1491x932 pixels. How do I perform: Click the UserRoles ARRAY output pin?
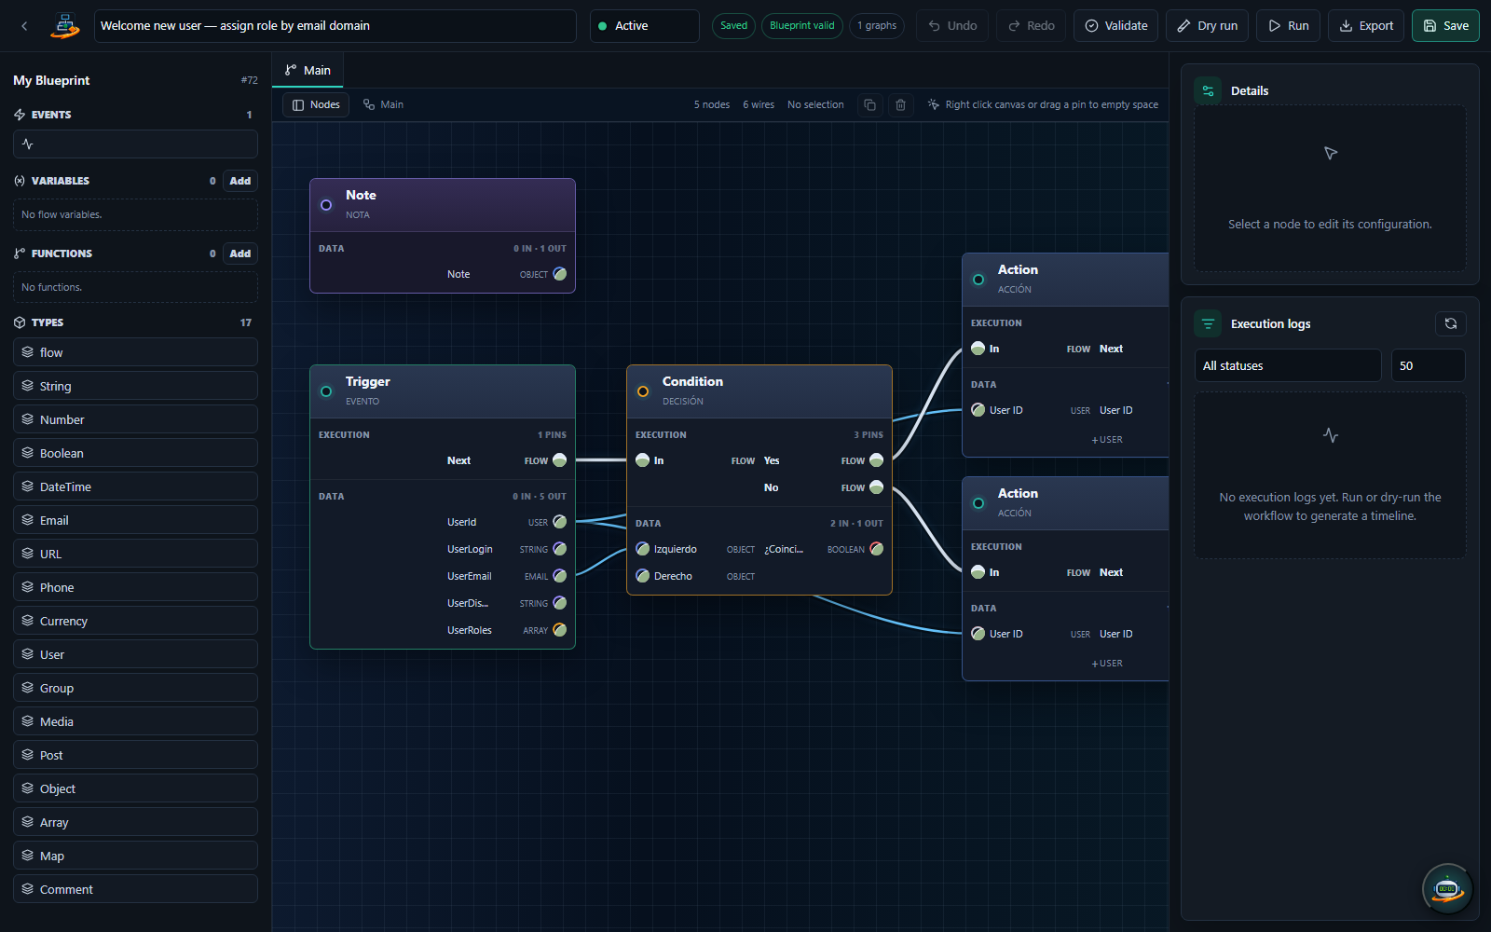click(559, 630)
